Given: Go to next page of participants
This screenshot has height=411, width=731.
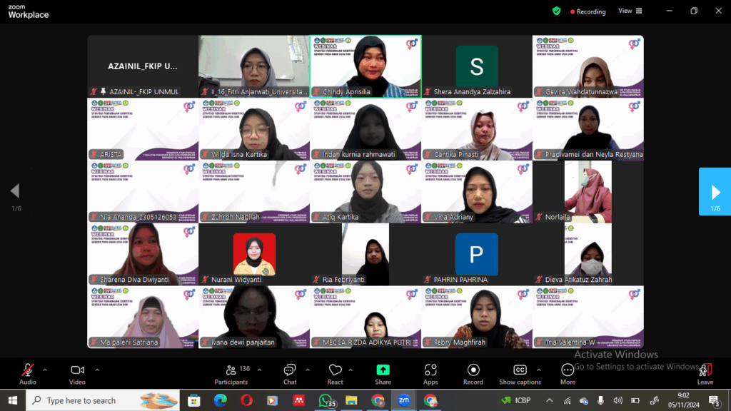Looking at the screenshot, I should (715, 191).
